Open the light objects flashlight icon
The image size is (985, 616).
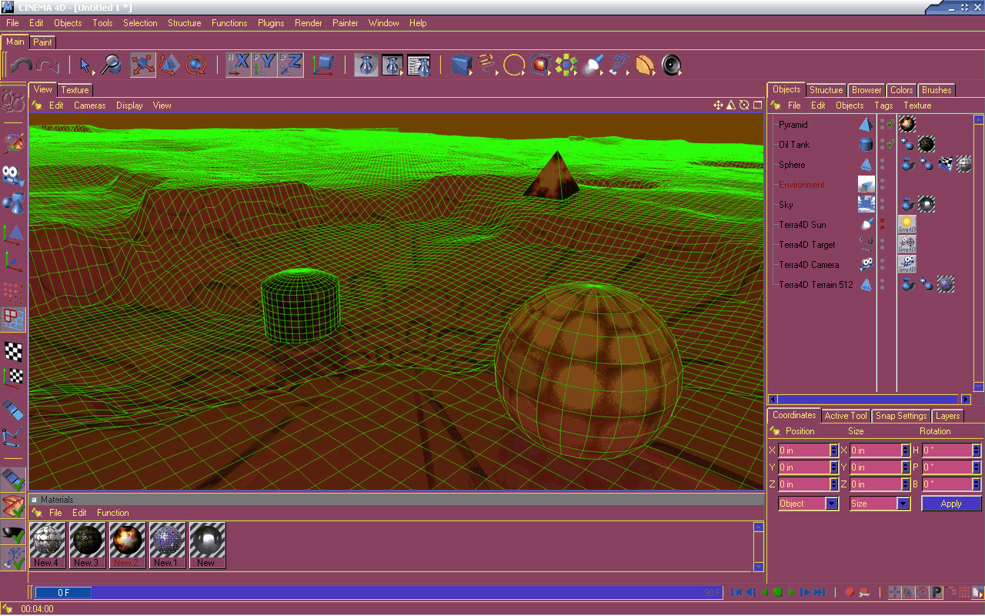coord(593,65)
